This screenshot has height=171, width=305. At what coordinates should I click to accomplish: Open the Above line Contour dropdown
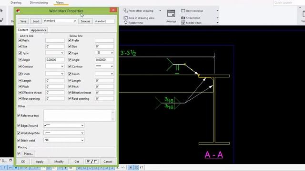[55, 66]
